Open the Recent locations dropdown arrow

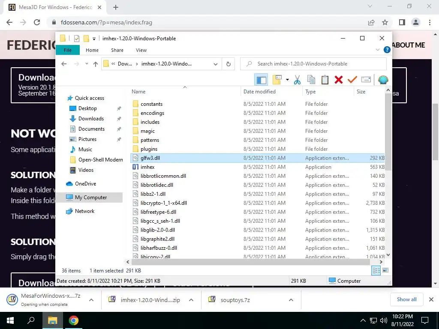87,64
